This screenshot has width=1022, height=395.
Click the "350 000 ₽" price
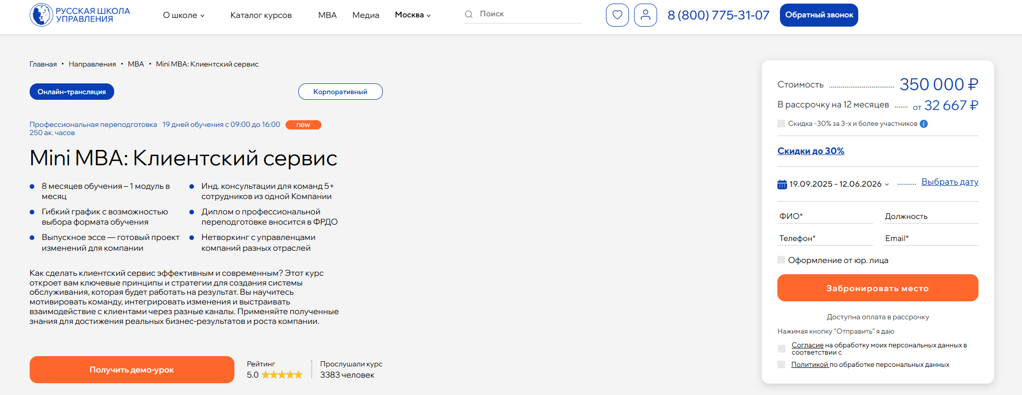(x=939, y=84)
